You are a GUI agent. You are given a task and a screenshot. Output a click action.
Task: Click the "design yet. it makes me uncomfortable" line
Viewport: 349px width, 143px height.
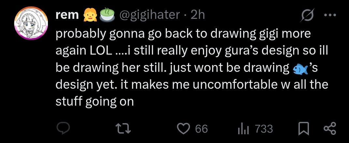coord(192,85)
